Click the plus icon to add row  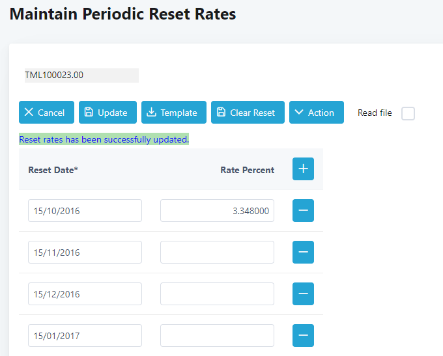click(303, 169)
